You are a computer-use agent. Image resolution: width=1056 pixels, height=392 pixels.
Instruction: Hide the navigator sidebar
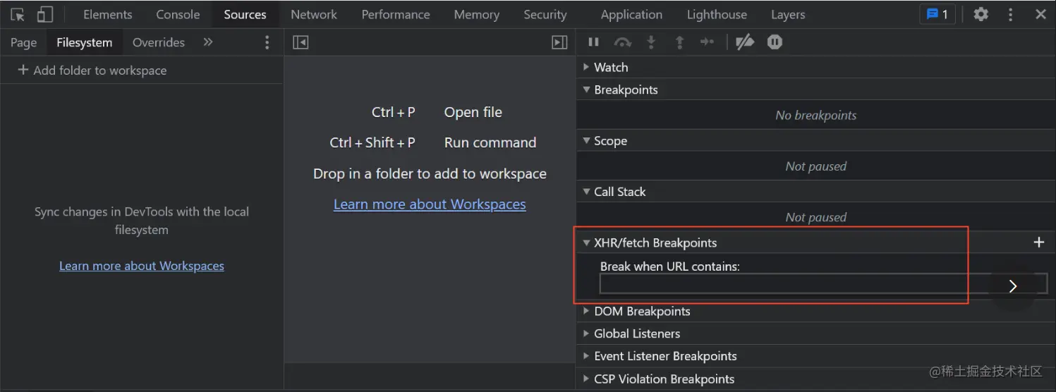click(301, 42)
